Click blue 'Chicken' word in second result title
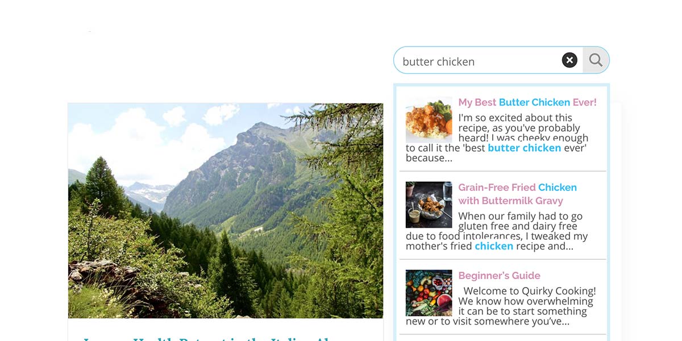This screenshot has width=682, height=341. (558, 188)
